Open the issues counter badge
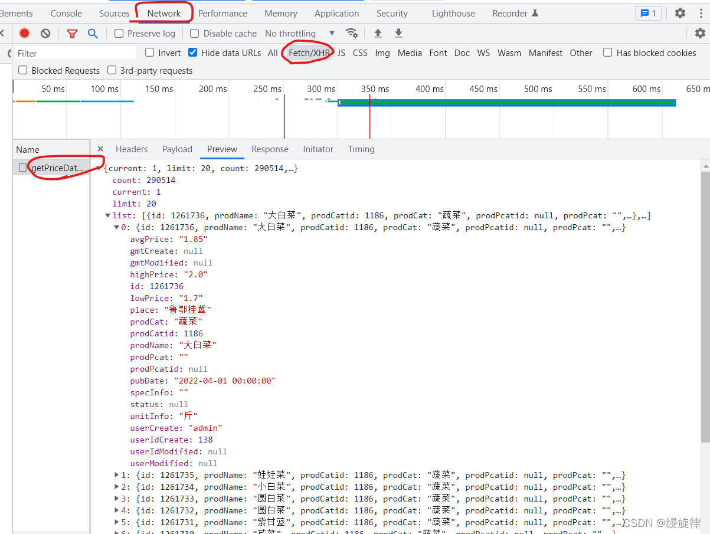This screenshot has height=534, width=710. pyautogui.click(x=648, y=13)
